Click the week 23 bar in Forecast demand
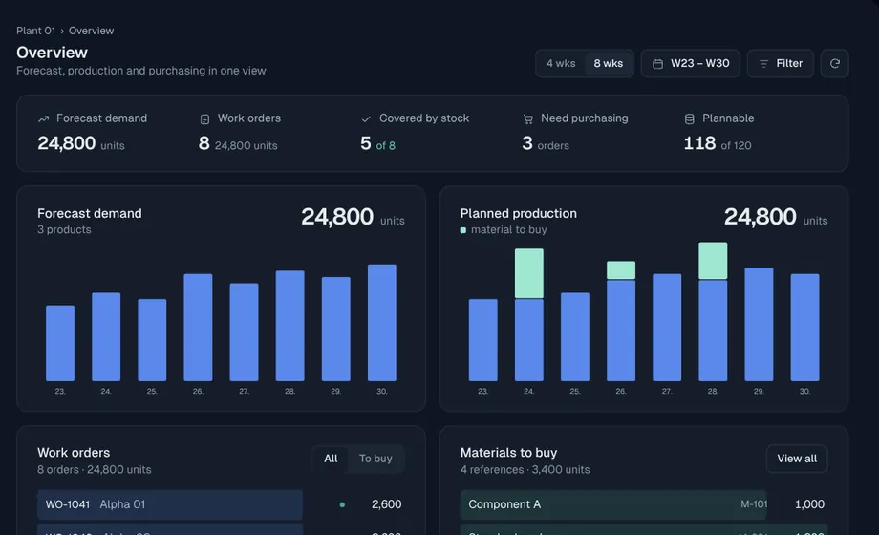Image resolution: width=879 pixels, height=535 pixels. coord(60,343)
